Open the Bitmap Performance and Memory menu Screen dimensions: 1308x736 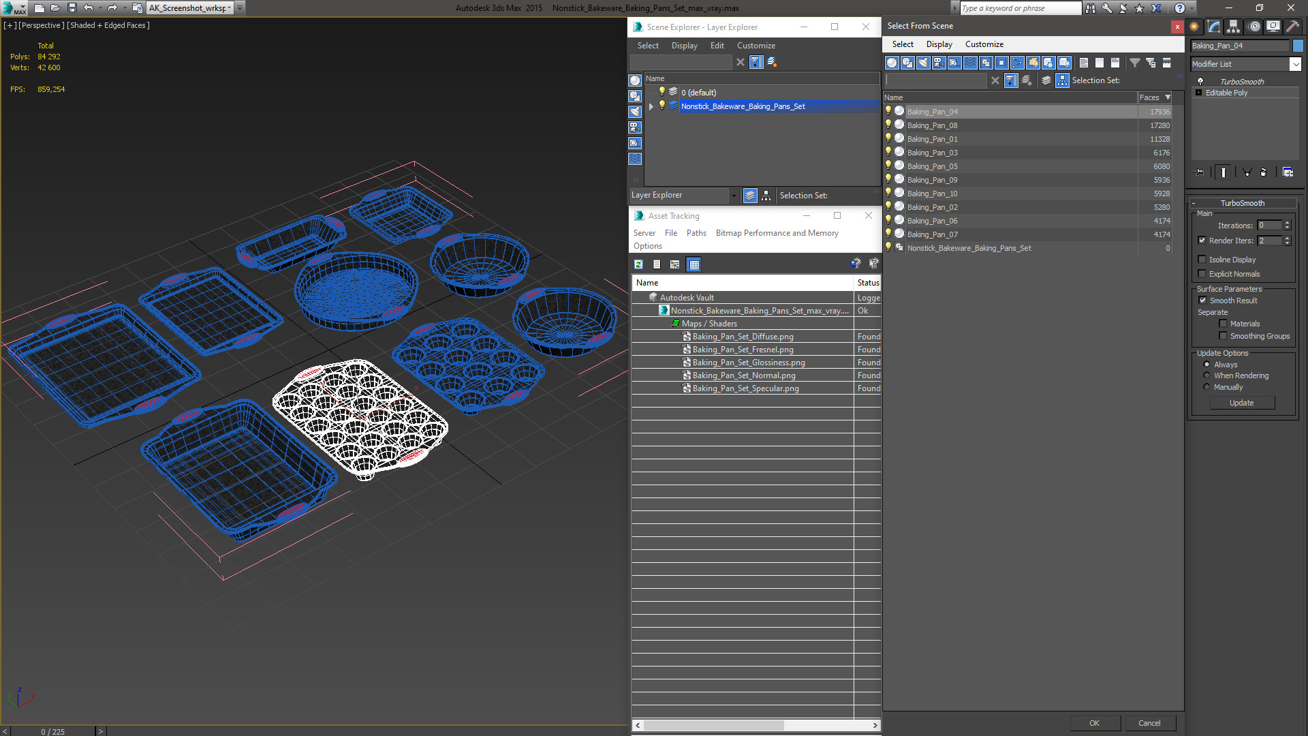pyautogui.click(x=777, y=233)
